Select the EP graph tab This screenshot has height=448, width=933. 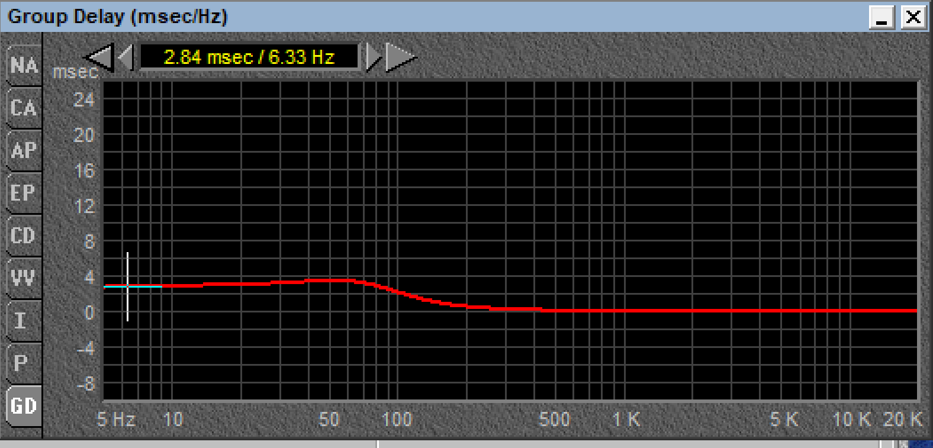pos(24,193)
